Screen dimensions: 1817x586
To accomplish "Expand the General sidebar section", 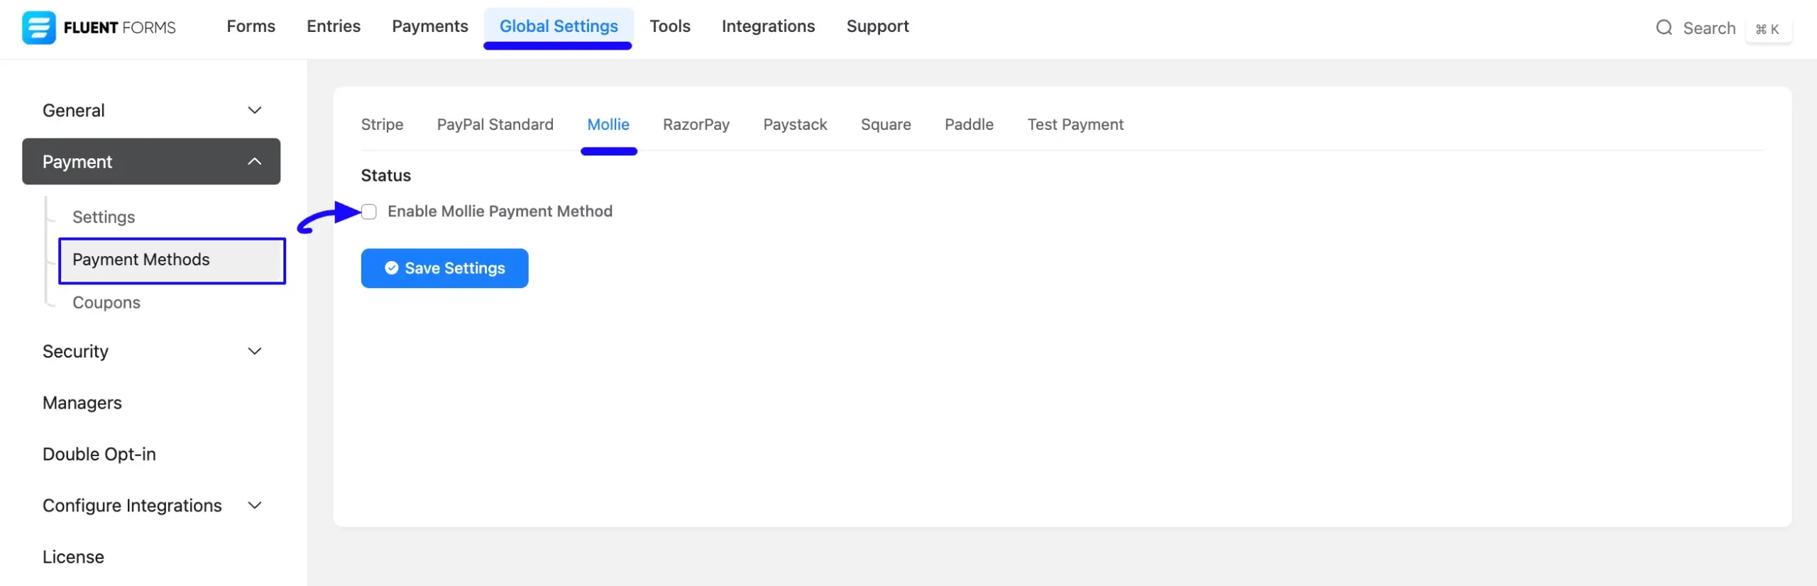I will point(151,111).
